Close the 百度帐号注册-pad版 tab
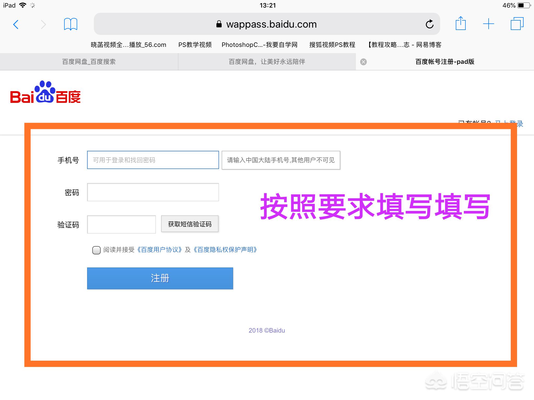The image size is (534, 400). [363, 62]
